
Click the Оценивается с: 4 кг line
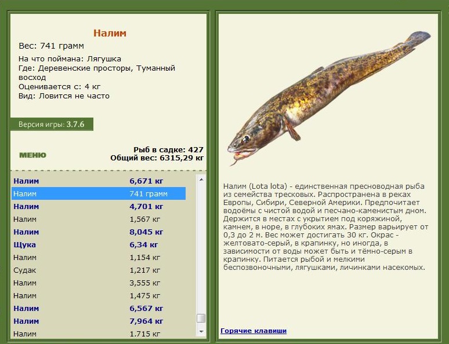click(x=60, y=87)
